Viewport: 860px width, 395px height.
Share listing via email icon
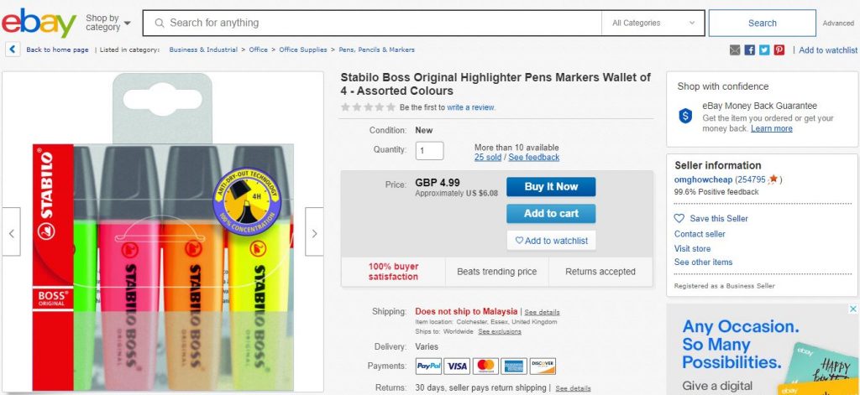click(735, 50)
